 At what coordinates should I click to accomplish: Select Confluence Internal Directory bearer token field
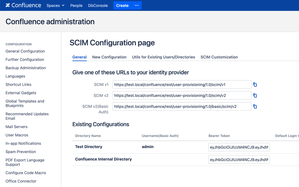click(x=239, y=160)
